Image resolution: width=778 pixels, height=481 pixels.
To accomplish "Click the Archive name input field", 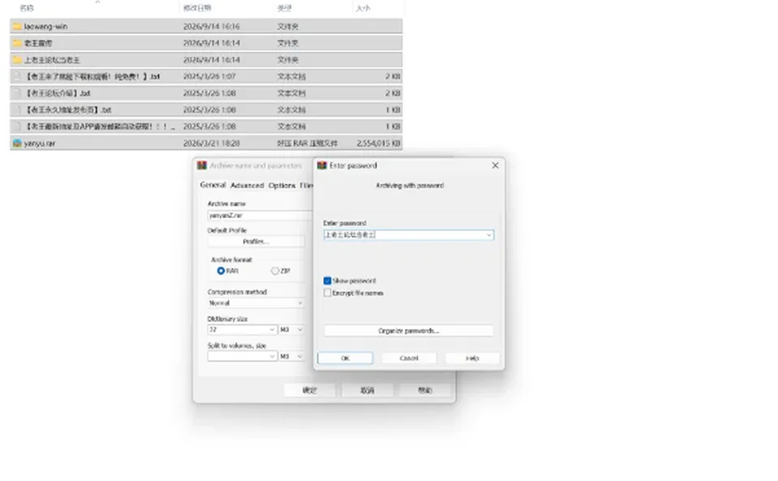I will [260, 216].
